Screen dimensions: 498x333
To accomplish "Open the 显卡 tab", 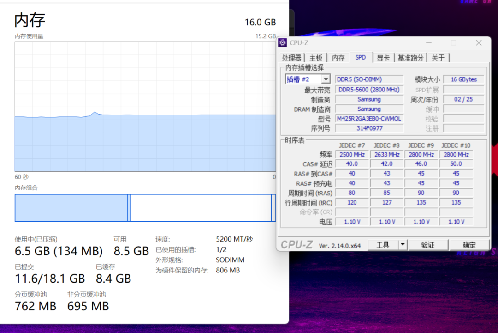I will (x=383, y=58).
